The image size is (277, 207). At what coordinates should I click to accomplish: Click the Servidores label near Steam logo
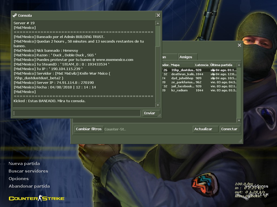256,186
